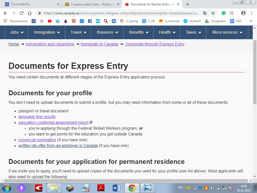The image size is (257, 193).
Task: Launch Microsoft Word from the taskbar
Action: [x=116, y=188]
